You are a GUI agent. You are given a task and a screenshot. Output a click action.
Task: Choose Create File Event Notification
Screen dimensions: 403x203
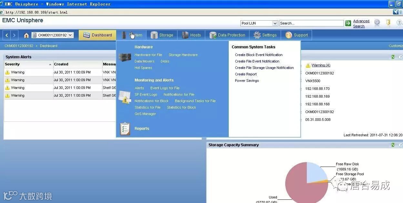pyautogui.click(x=257, y=61)
